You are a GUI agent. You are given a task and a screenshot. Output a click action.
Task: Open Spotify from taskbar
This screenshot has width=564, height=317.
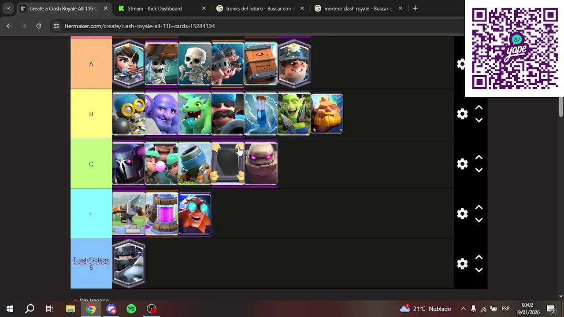click(x=131, y=309)
